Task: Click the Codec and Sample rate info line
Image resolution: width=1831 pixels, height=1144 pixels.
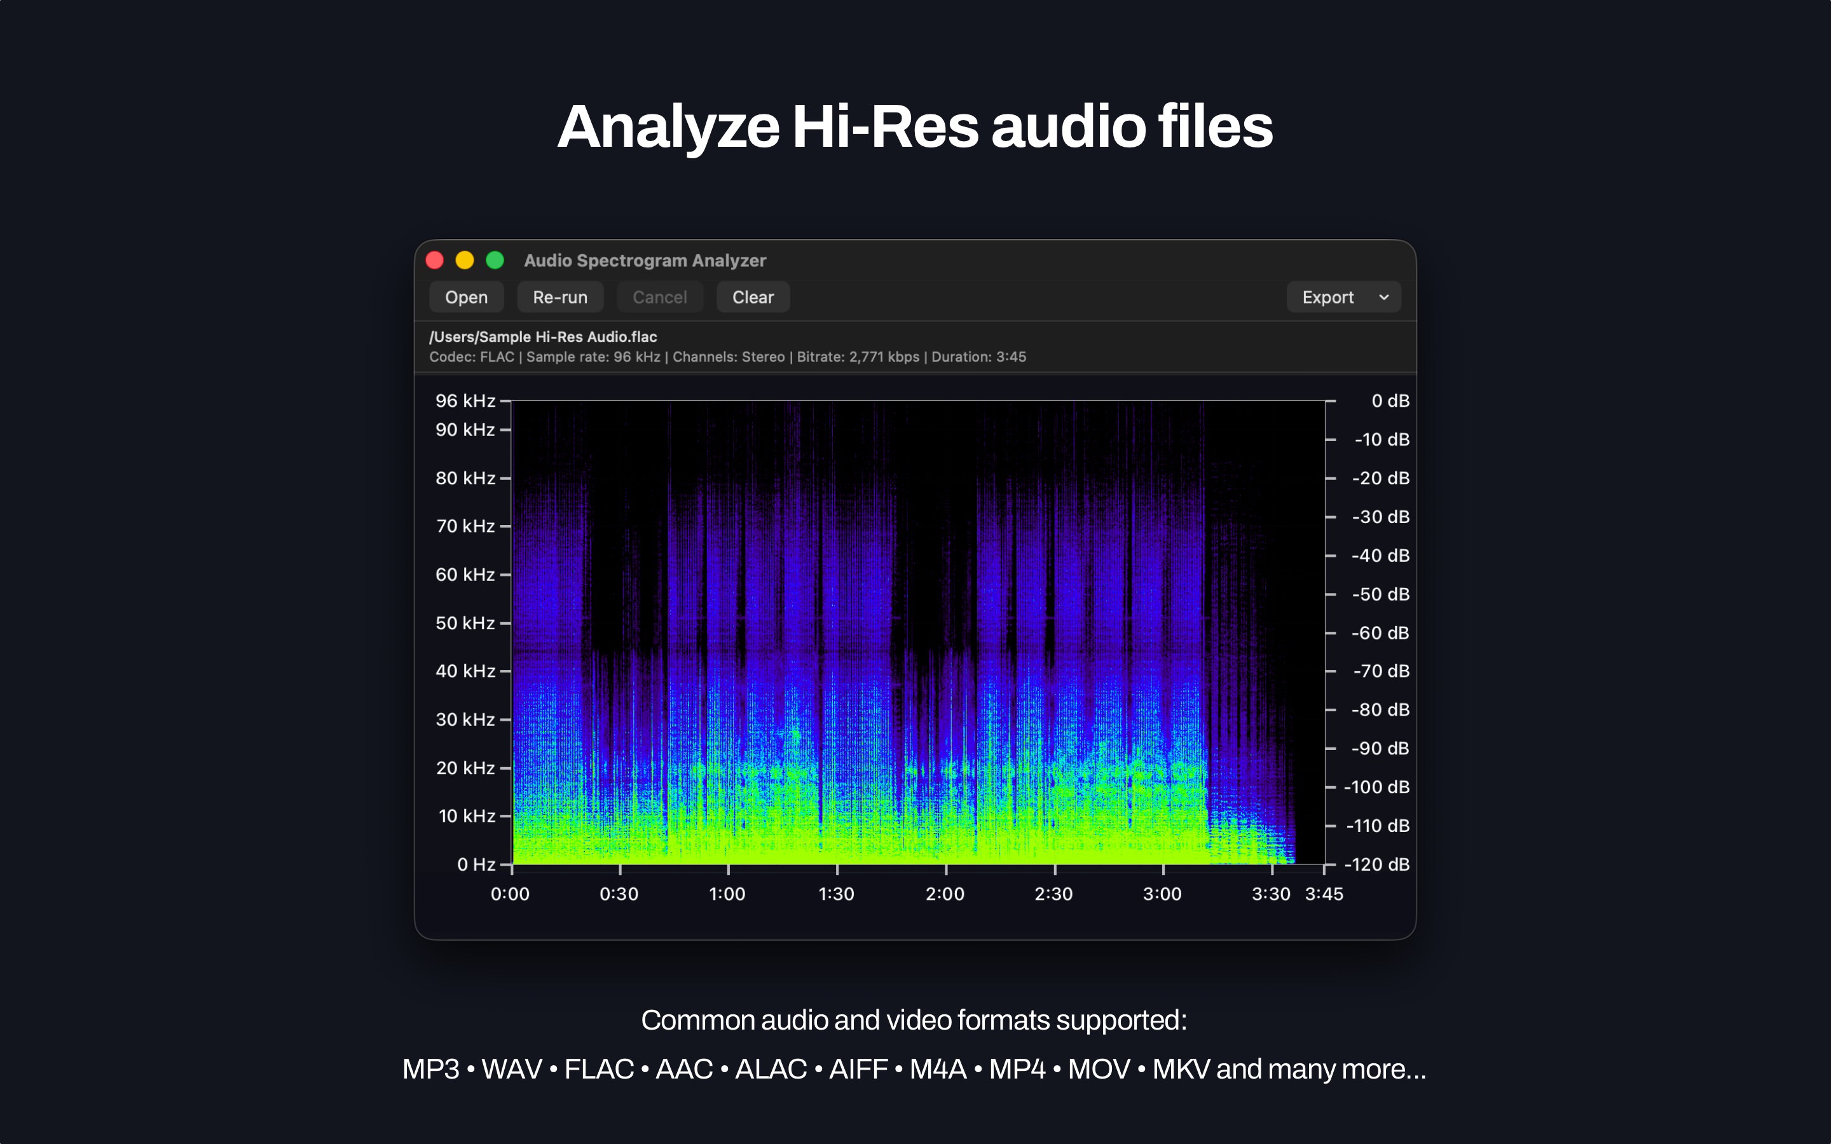Action: 727,357
